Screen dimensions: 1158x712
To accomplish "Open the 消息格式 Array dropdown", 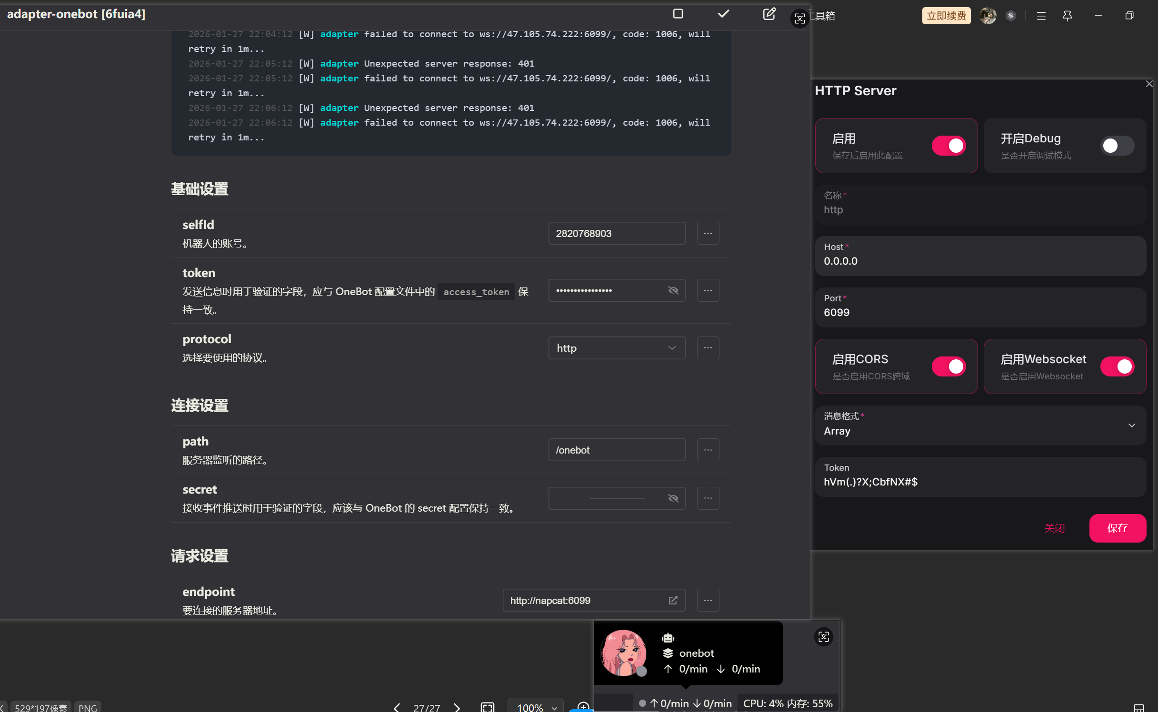I will coord(980,425).
